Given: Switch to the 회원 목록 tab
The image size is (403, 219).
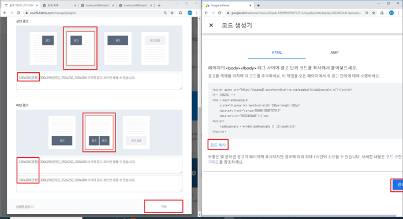Looking at the screenshot, I should pos(59,5).
